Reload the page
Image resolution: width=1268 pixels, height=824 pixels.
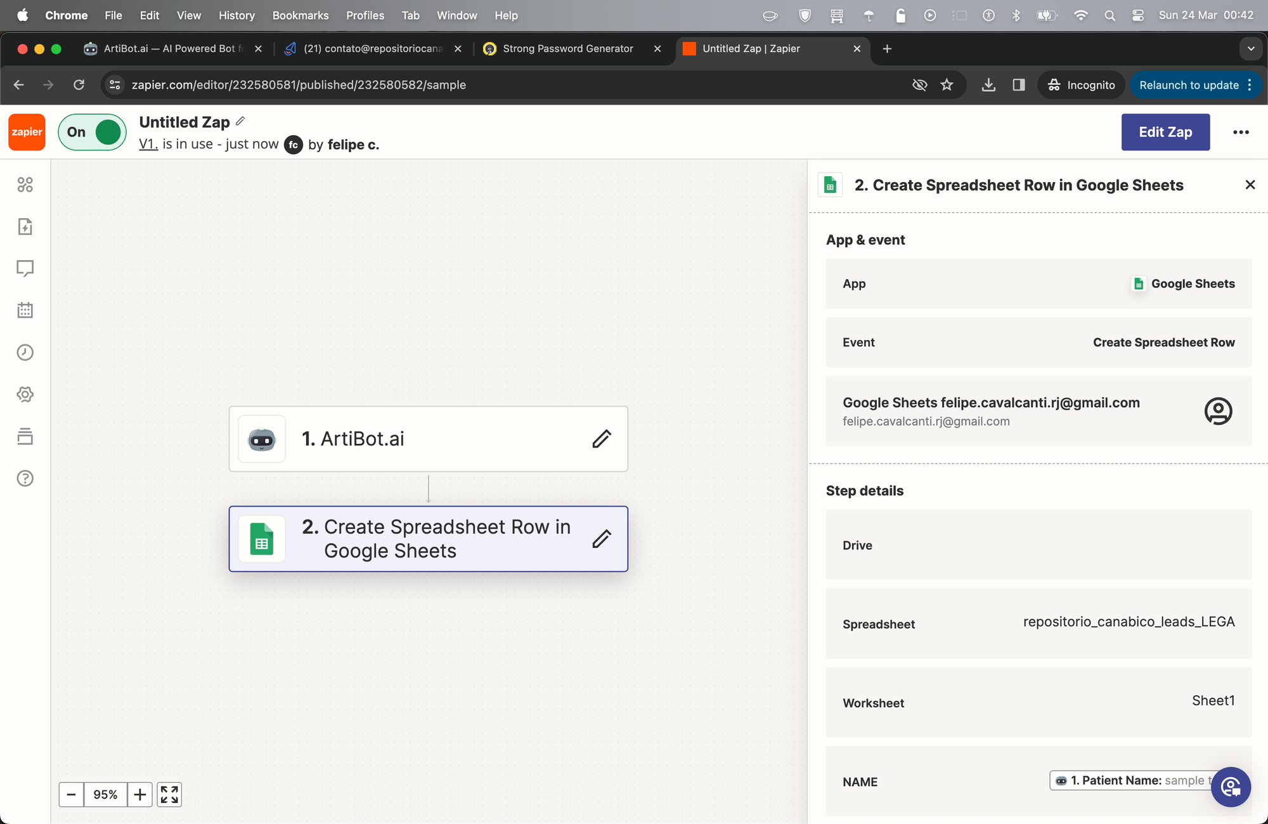pos(79,85)
